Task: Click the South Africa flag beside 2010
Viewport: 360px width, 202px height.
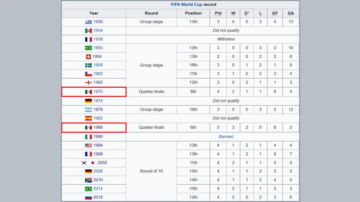Action: (88, 180)
